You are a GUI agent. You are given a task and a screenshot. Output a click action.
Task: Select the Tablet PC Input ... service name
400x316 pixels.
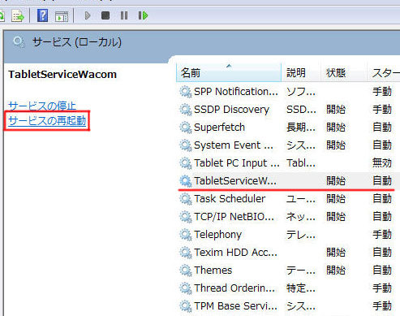(237, 163)
